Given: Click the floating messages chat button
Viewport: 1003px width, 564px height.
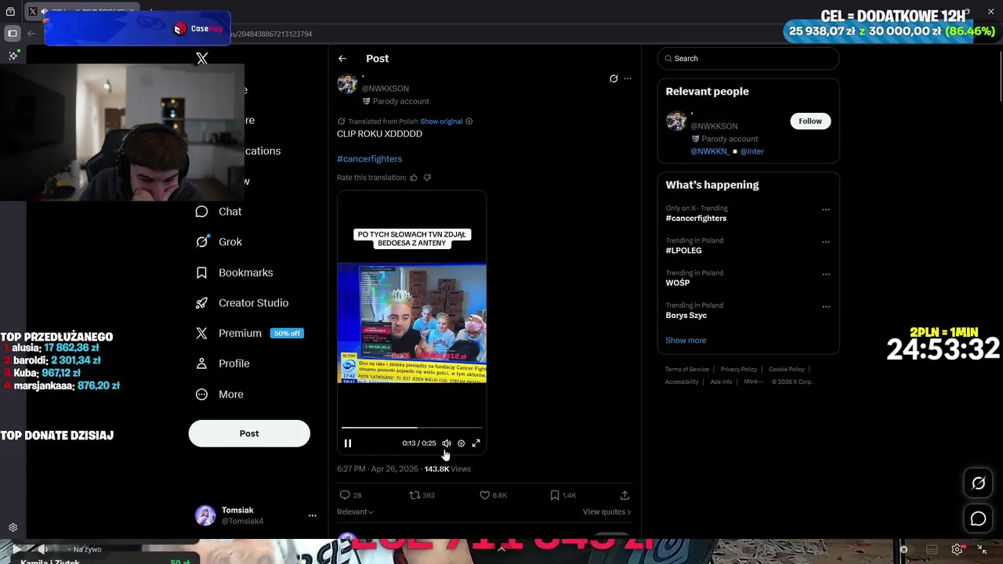Looking at the screenshot, I should (x=979, y=519).
